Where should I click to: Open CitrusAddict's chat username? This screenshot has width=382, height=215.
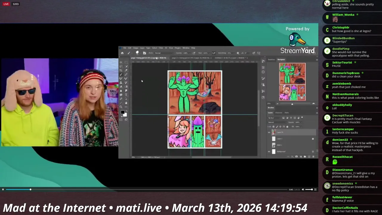(x=341, y=1)
